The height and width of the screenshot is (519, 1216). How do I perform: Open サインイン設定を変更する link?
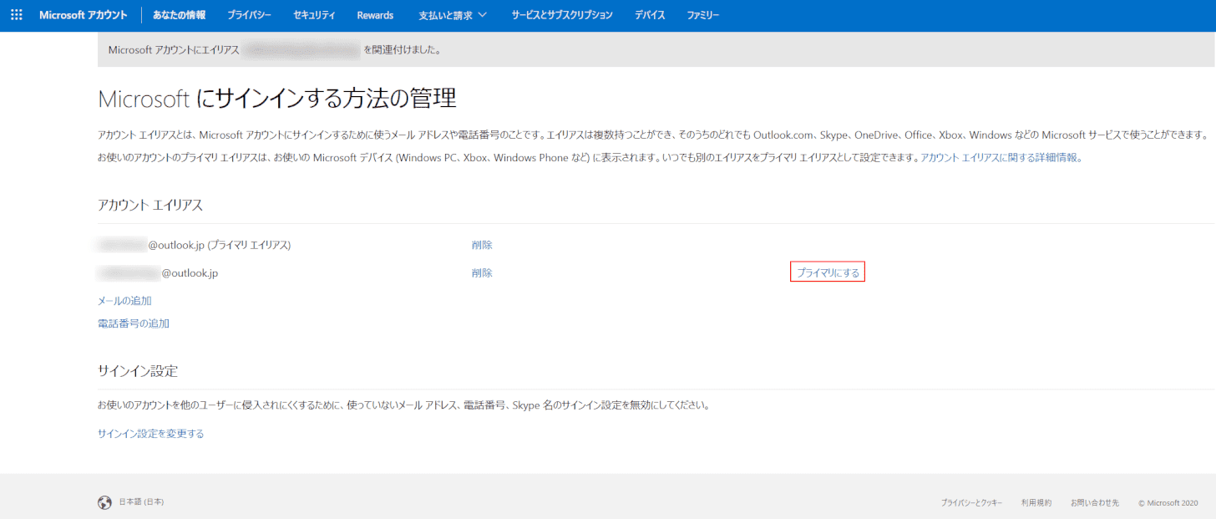(x=151, y=434)
